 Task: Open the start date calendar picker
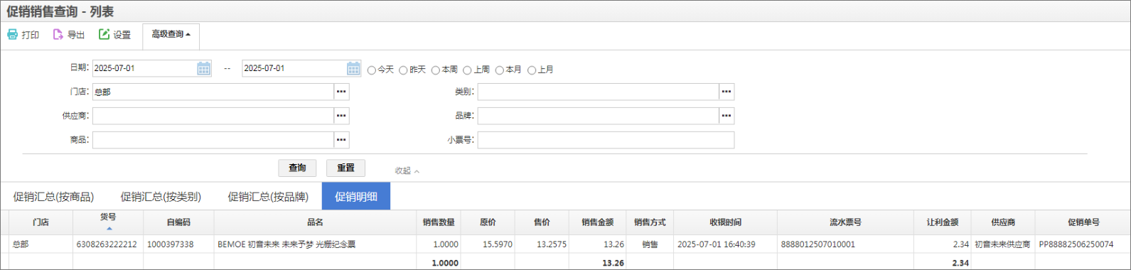point(204,68)
